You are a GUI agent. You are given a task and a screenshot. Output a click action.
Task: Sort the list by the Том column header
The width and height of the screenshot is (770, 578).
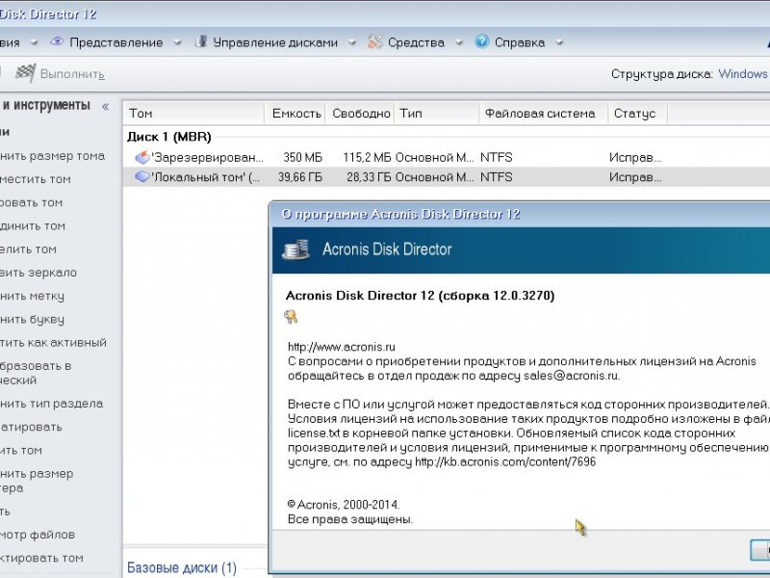click(x=193, y=114)
